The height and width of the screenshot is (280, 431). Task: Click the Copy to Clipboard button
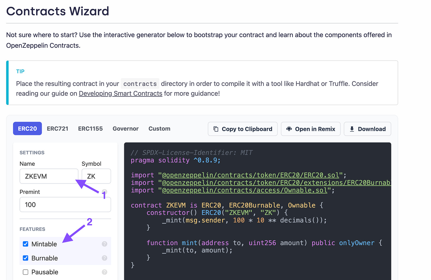[x=243, y=129]
